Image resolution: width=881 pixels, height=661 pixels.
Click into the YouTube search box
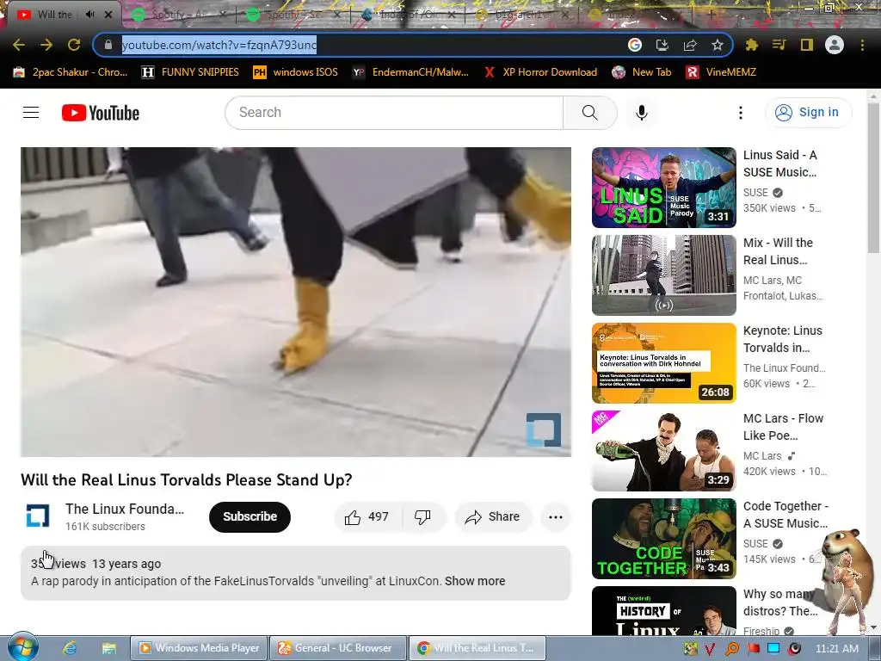click(x=394, y=113)
